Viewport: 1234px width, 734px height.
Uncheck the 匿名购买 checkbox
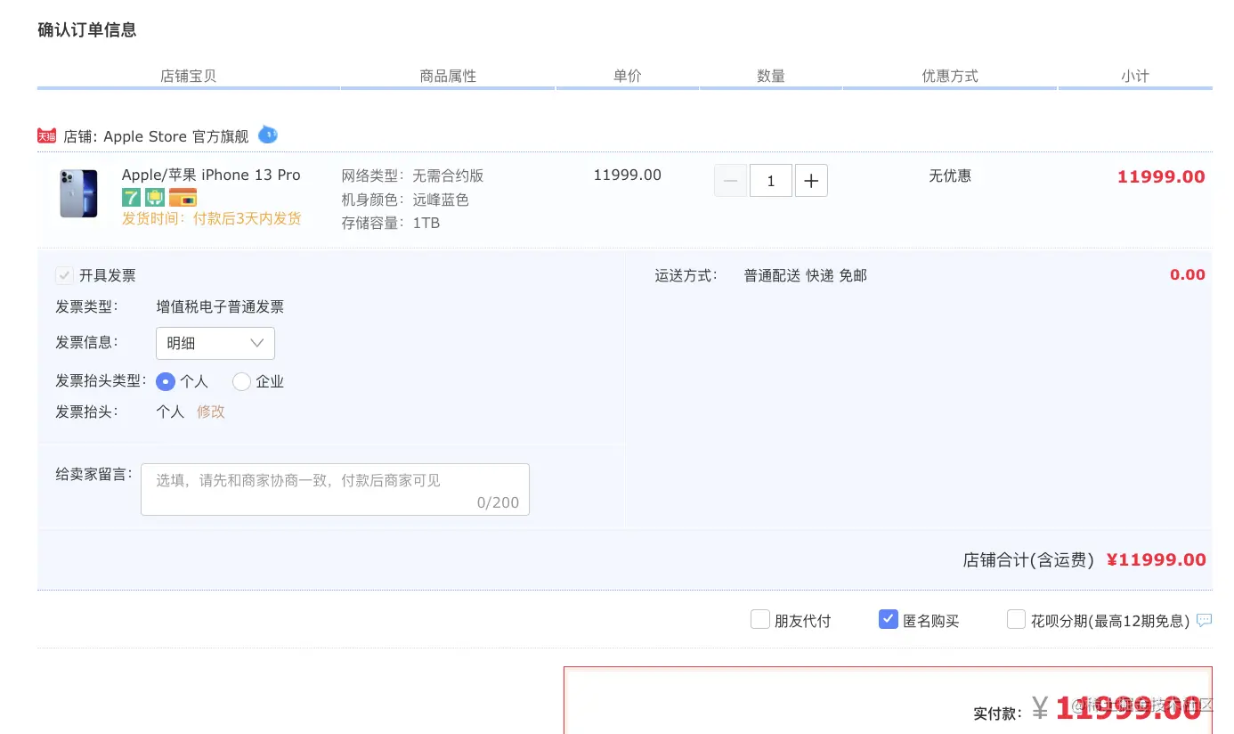(888, 619)
